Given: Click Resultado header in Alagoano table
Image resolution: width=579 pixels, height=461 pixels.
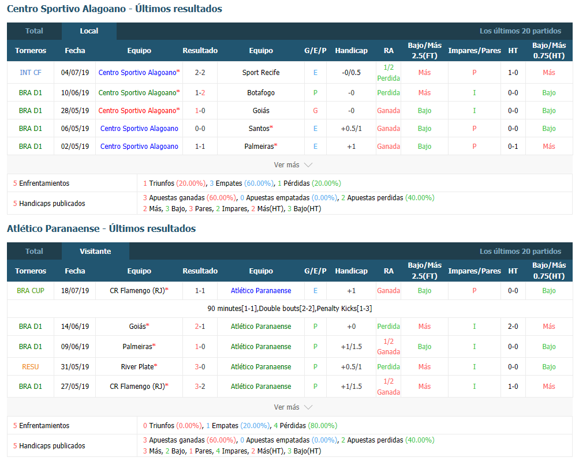Looking at the screenshot, I should click(200, 51).
